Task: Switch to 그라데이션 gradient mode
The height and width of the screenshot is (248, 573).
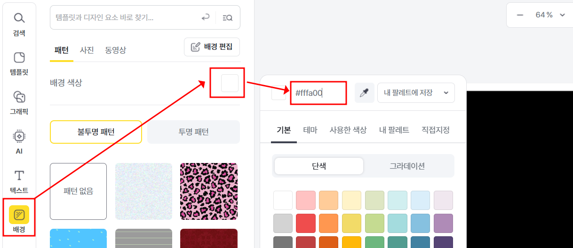Action: [407, 166]
